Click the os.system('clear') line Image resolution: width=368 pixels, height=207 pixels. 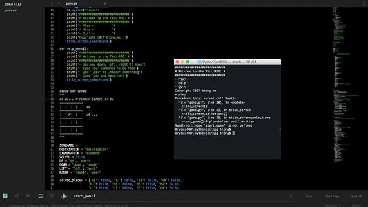83,10
